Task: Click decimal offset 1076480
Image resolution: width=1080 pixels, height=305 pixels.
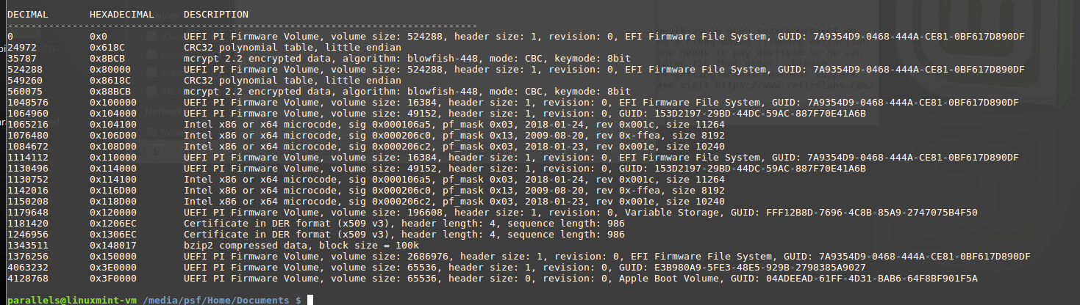Action: point(26,135)
